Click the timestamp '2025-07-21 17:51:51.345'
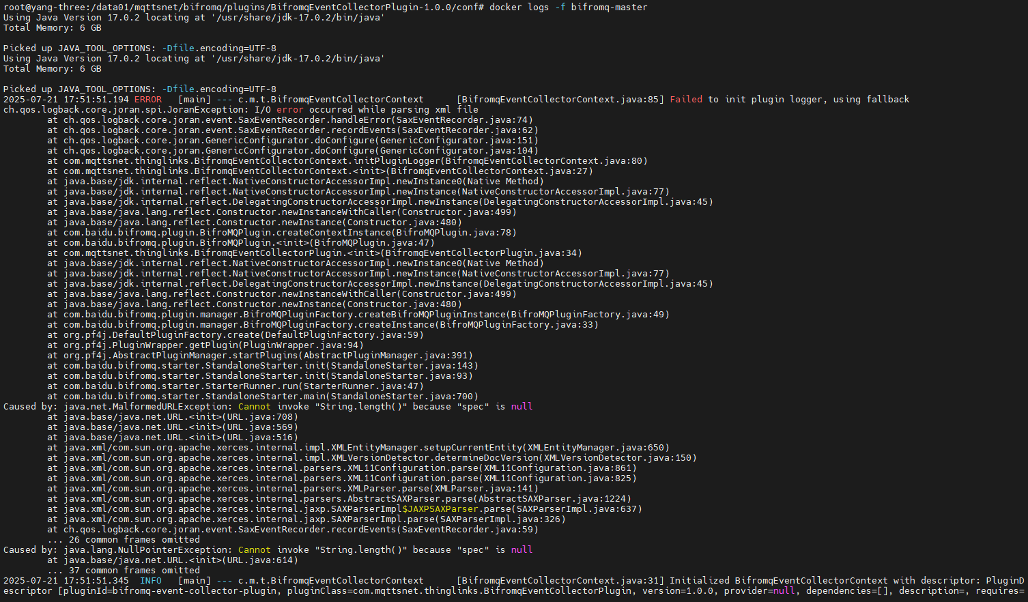Viewport: 1028px width, 602px height. click(66, 581)
